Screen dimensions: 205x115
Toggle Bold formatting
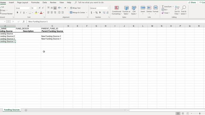point(17,12)
